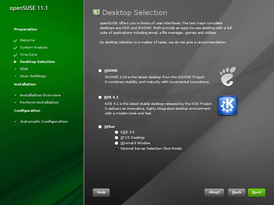The height and width of the screenshot is (205, 274).
Task: Click the arrow beside Desktop Selection step
Action: (x=15, y=62)
